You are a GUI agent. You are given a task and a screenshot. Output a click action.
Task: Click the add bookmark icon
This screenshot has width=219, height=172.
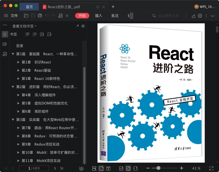coord(42,34)
